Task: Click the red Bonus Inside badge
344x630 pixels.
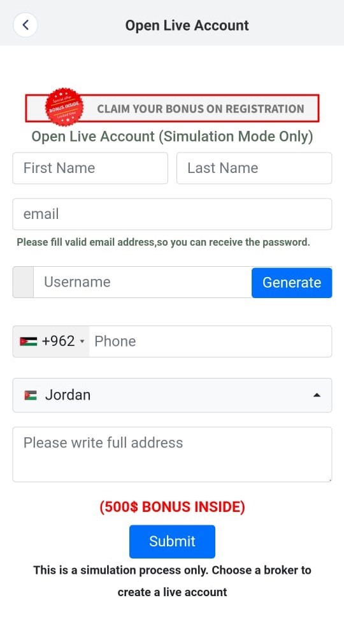Action: point(64,107)
